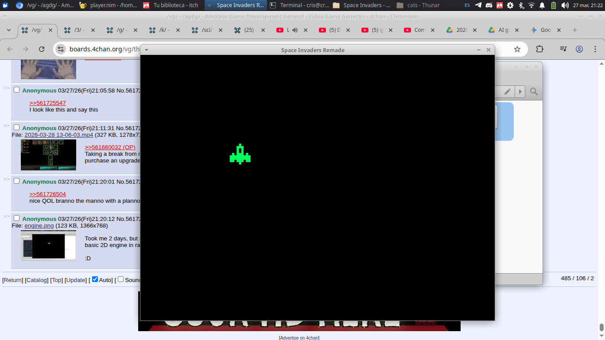Bookmark this page with the star icon
Image resolution: width=605 pixels, height=340 pixels.
click(517, 49)
